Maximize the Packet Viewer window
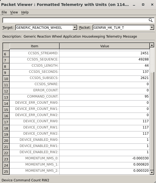The height and width of the screenshot is (183, 156). (143, 5)
